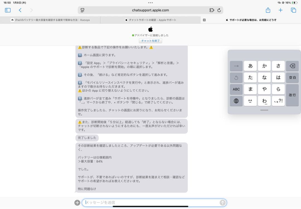The height and width of the screenshot is (209, 301).
Task: Open the website view menu in the address bar
Action: coord(82,10)
